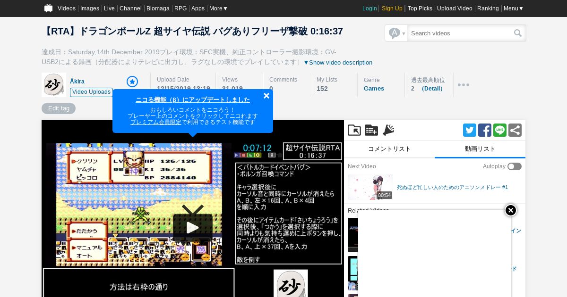The image size is (567, 297).
Task: Open the Nicoru feature update link
Action: click(x=193, y=99)
